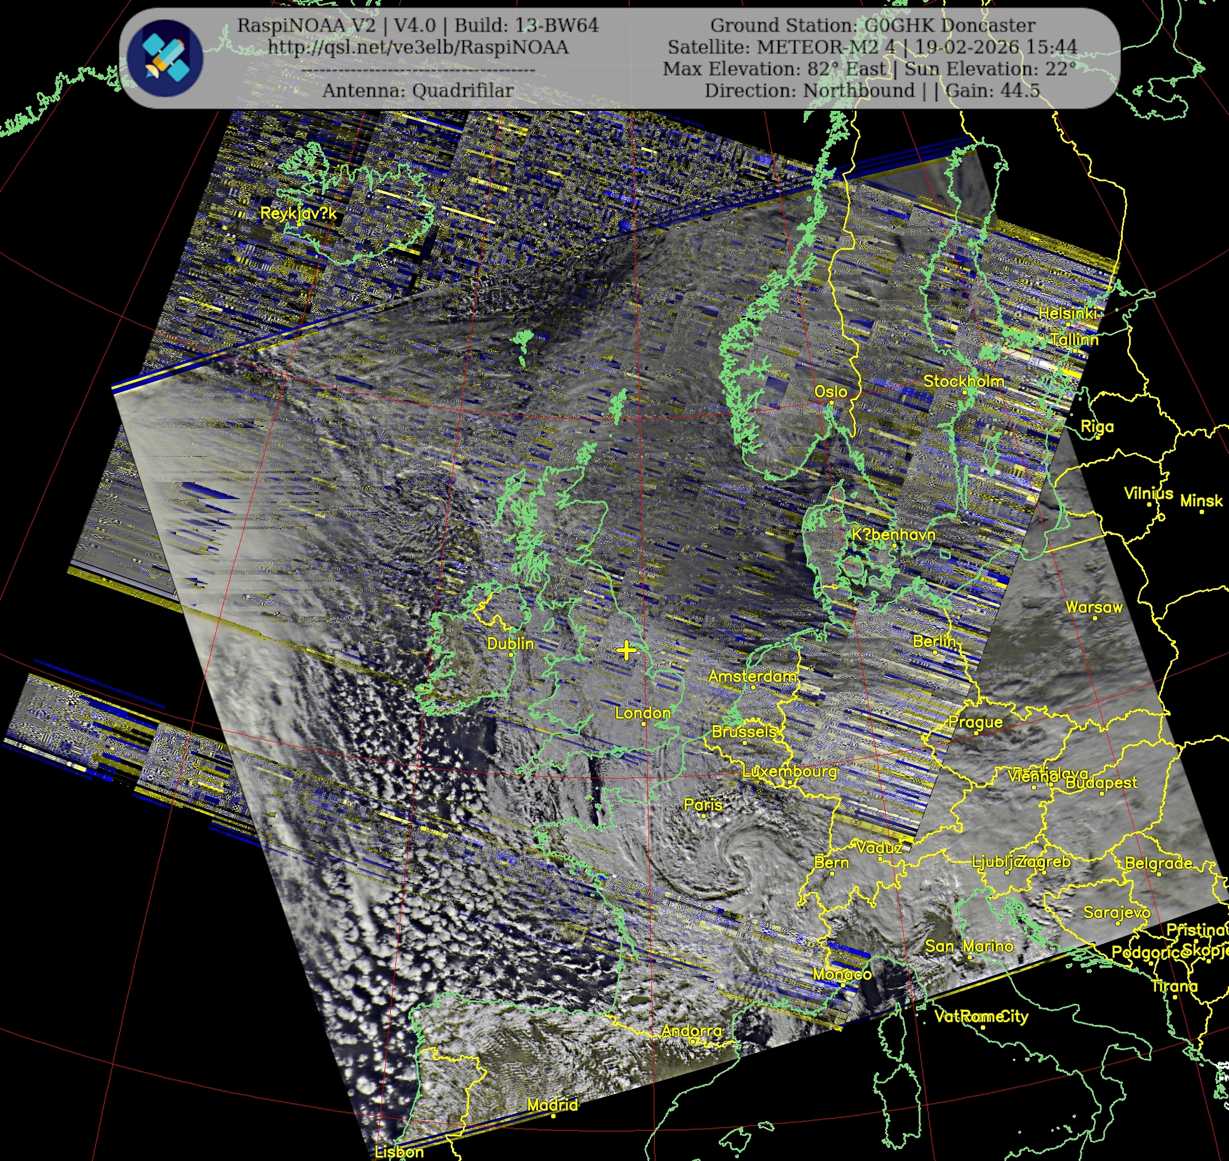Click the Paris city marker dot
1229x1161 pixels.
click(703, 816)
